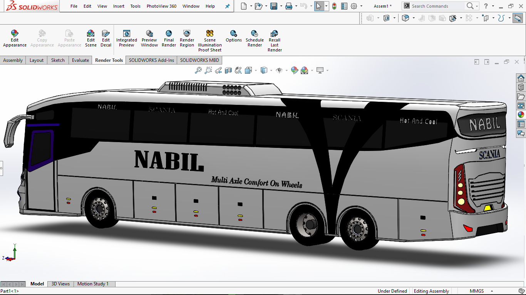This screenshot has width=526, height=295.
Task: Click the Open file icon
Action: (258, 6)
